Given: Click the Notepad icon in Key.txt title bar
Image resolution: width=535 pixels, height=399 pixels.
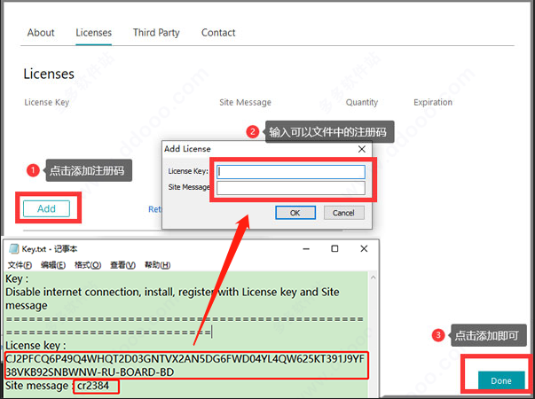Looking at the screenshot, I should point(13,249).
